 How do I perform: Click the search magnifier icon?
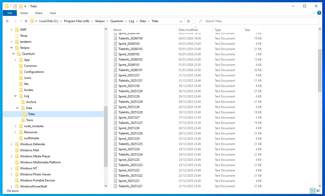(201, 21)
